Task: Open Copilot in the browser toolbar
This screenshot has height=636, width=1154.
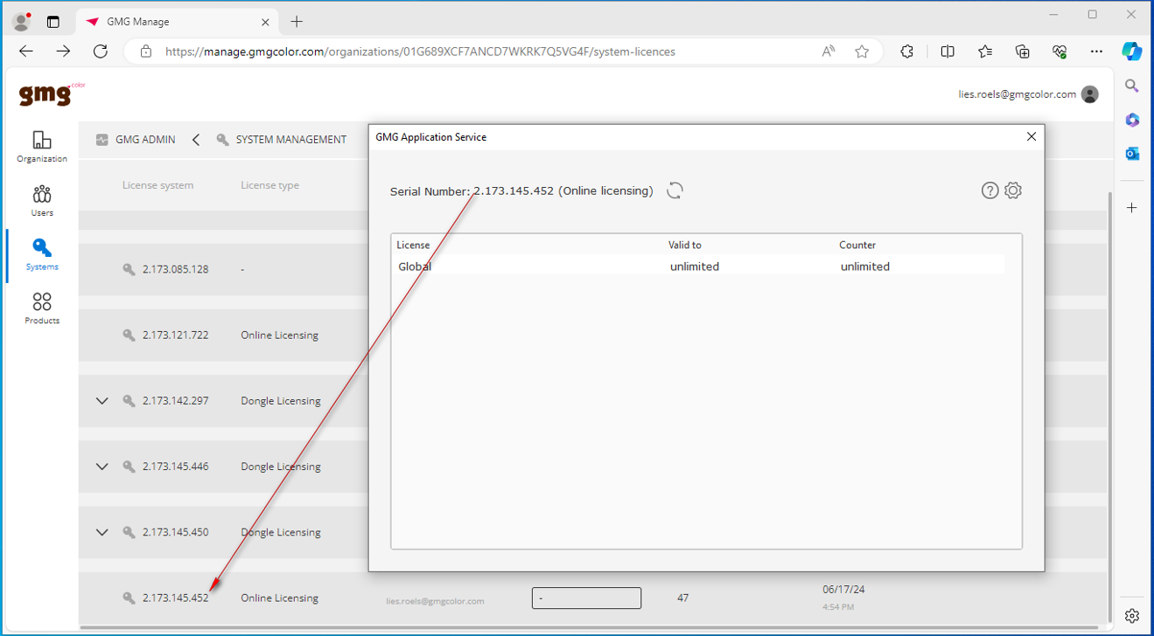Action: point(1131,51)
